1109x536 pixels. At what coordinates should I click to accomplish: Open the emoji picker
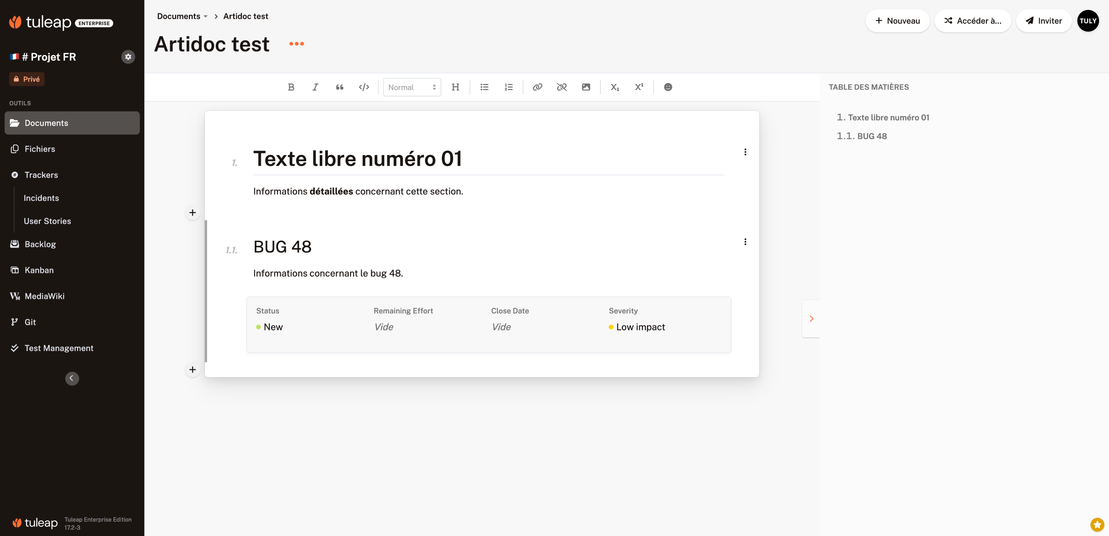point(668,87)
